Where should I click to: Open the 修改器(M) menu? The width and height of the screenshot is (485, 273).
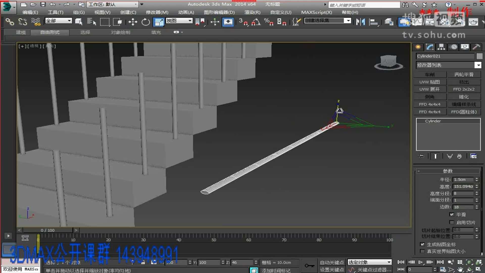[157, 12]
